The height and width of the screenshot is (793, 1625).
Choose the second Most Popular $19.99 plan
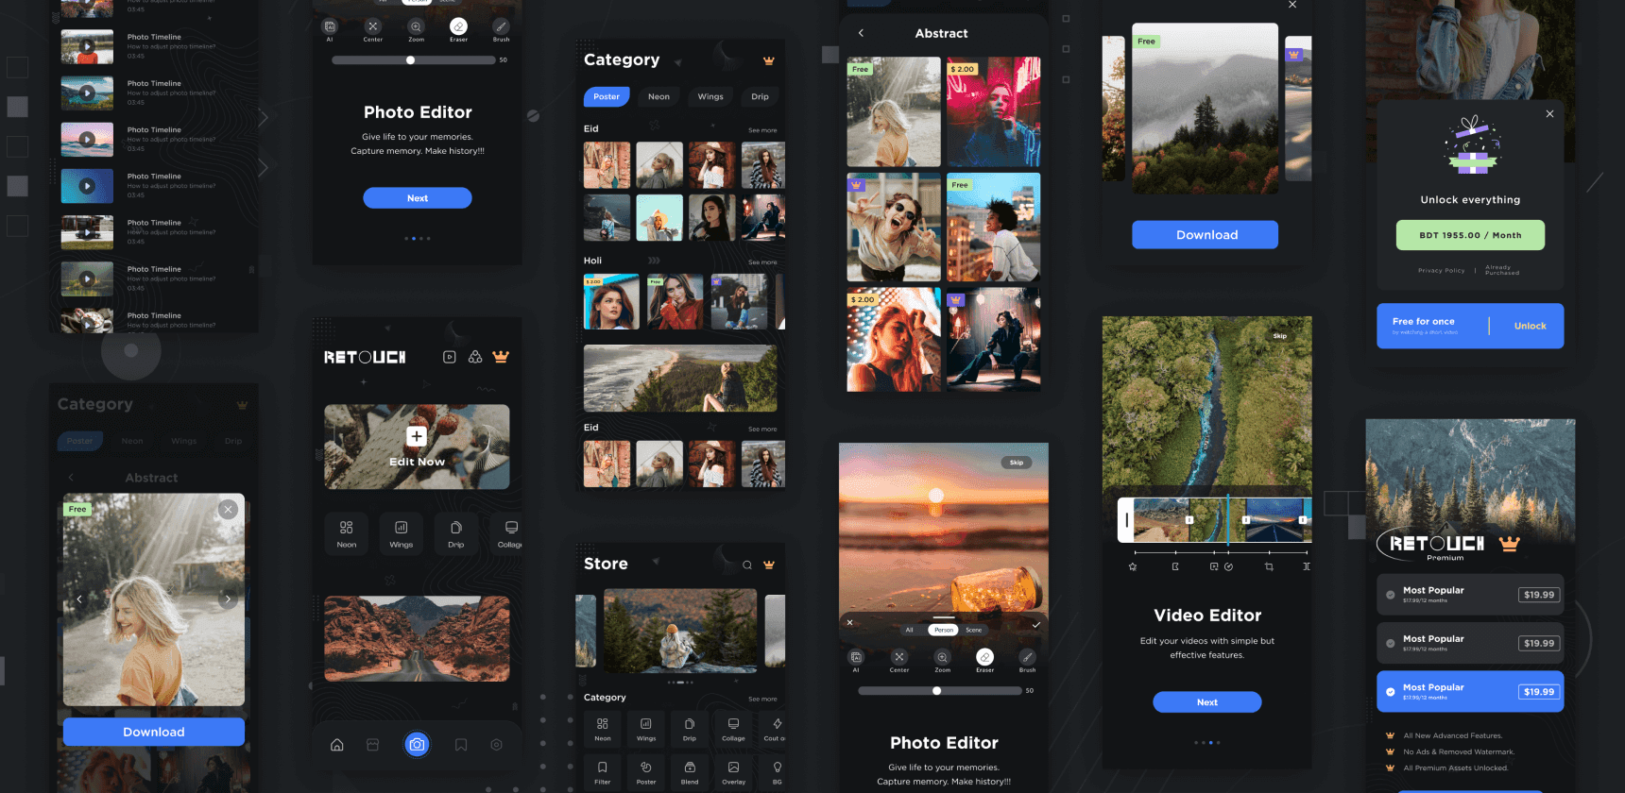pyautogui.click(x=1469, y=643)
